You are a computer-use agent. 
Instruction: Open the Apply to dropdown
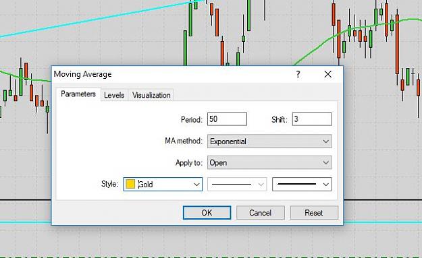[x=269, y=163]
